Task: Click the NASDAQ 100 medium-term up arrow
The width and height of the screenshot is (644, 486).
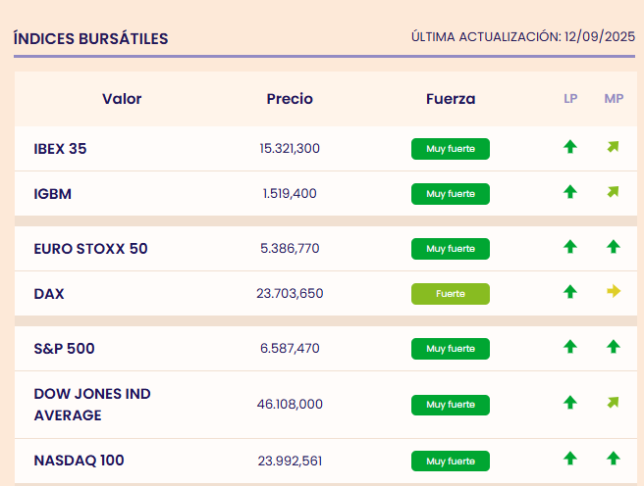Action: [x=614, y=459]
